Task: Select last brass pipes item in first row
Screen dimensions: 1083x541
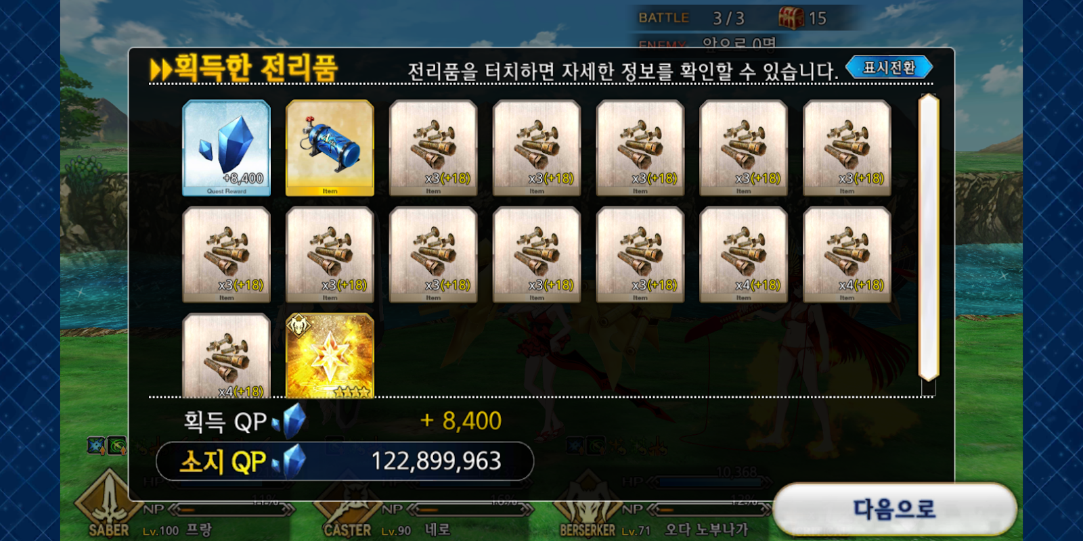Action: click(x=847, y=148)
